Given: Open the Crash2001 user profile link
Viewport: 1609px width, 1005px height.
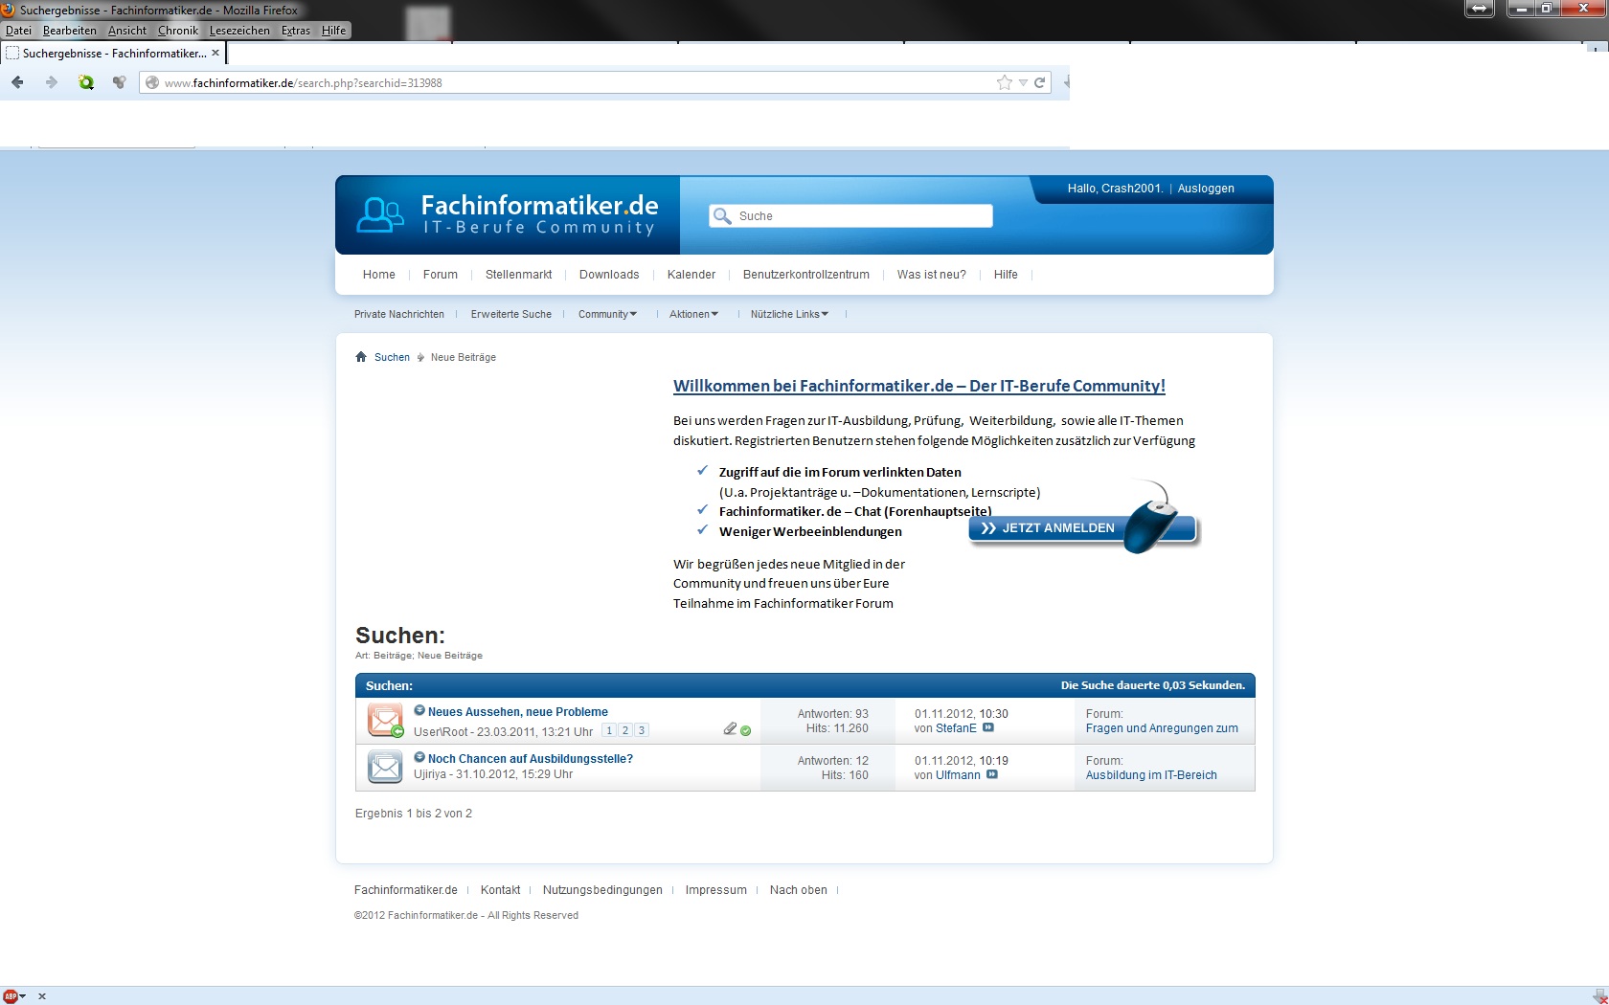Looking at the screenshot, I should [x=1131, y=189].
